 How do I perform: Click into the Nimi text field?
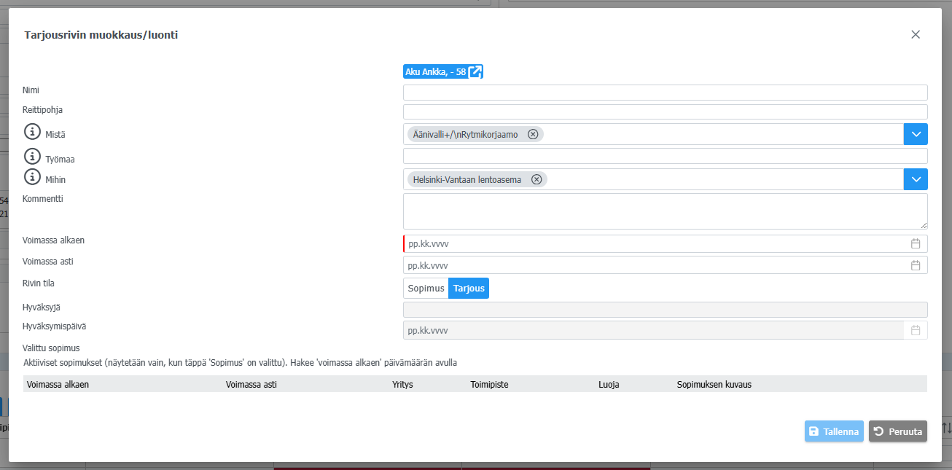pos(665,93)
